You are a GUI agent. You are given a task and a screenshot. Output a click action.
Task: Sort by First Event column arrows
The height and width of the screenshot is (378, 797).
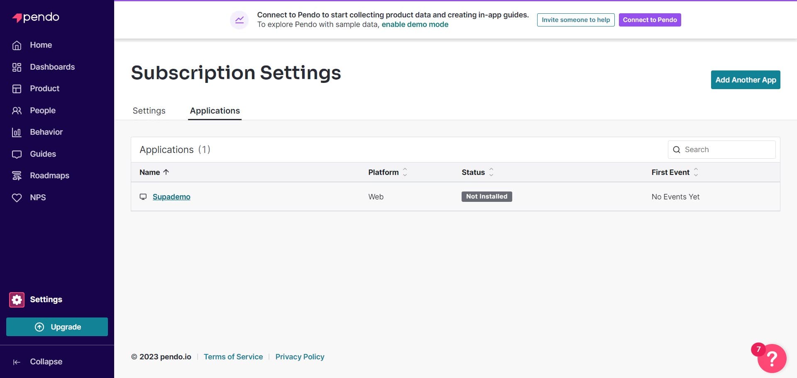696,172
